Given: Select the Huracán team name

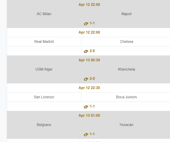Looking at the screenshot, I should 127,125.
